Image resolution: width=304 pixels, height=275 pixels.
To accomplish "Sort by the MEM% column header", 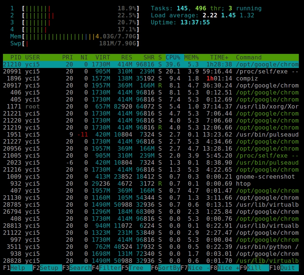I will click(x=192, y=58).
